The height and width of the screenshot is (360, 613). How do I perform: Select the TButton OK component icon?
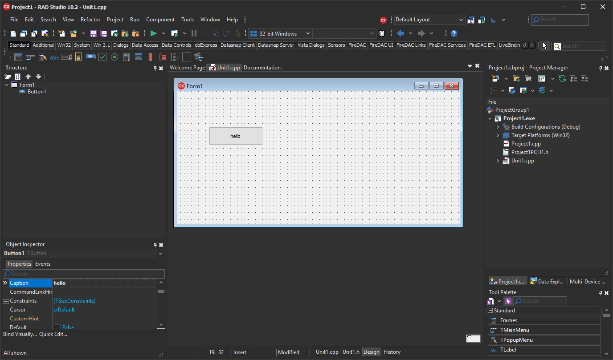tap(90, 57)
